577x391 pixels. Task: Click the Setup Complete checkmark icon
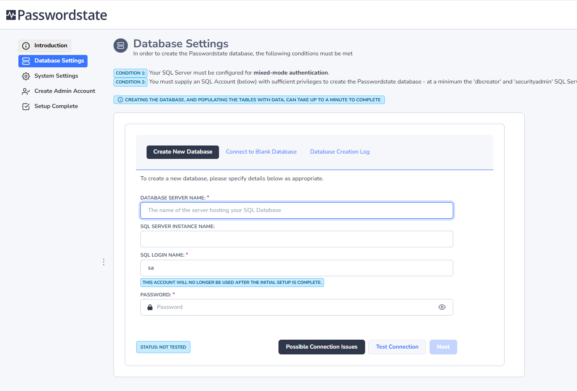(x=26, y=106)
